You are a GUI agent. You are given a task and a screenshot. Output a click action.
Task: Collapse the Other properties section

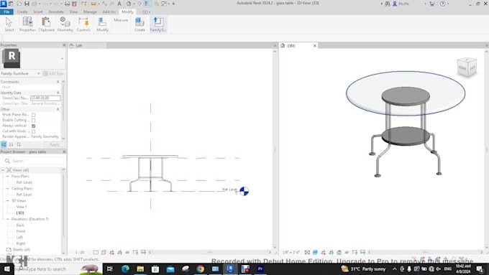pyautogui.click(x=58, y=109)
